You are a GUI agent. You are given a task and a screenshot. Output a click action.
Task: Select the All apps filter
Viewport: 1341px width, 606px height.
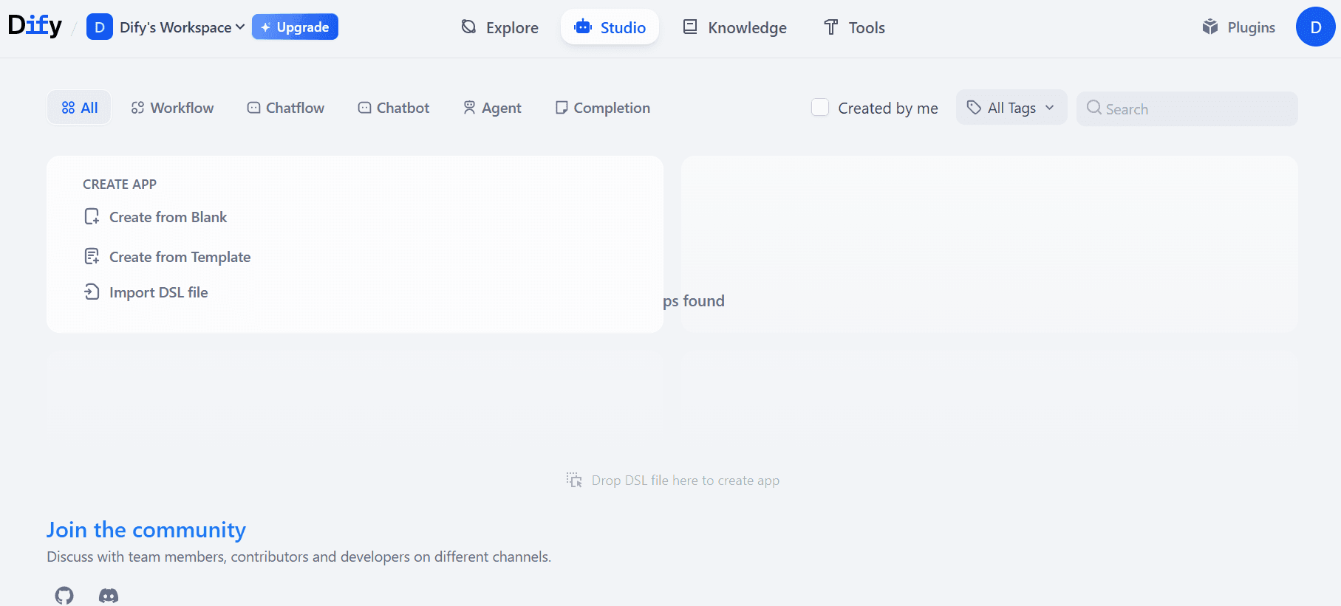[79, 108]
